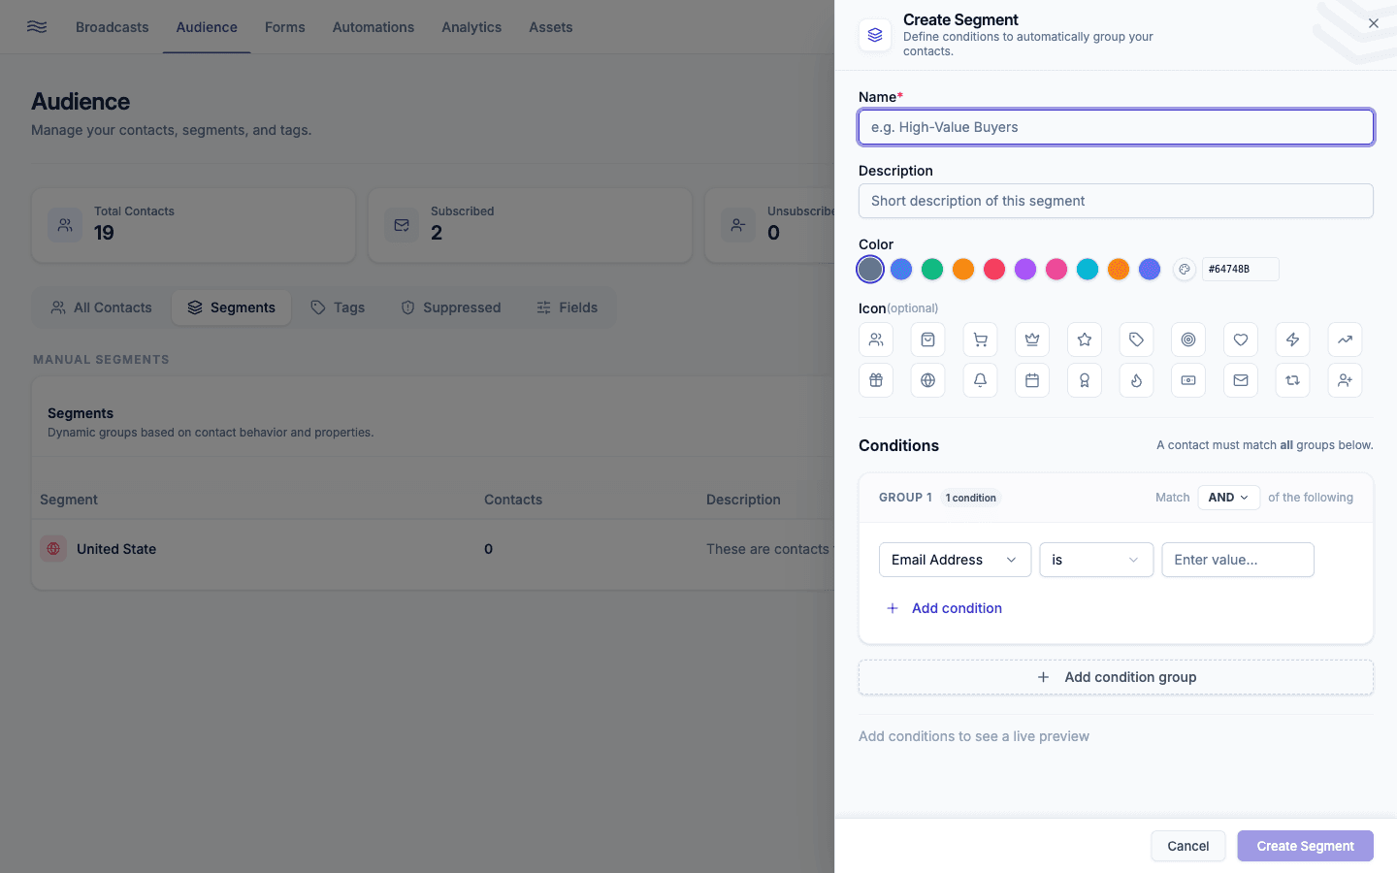Choose the red color swatch

[994, 270]
